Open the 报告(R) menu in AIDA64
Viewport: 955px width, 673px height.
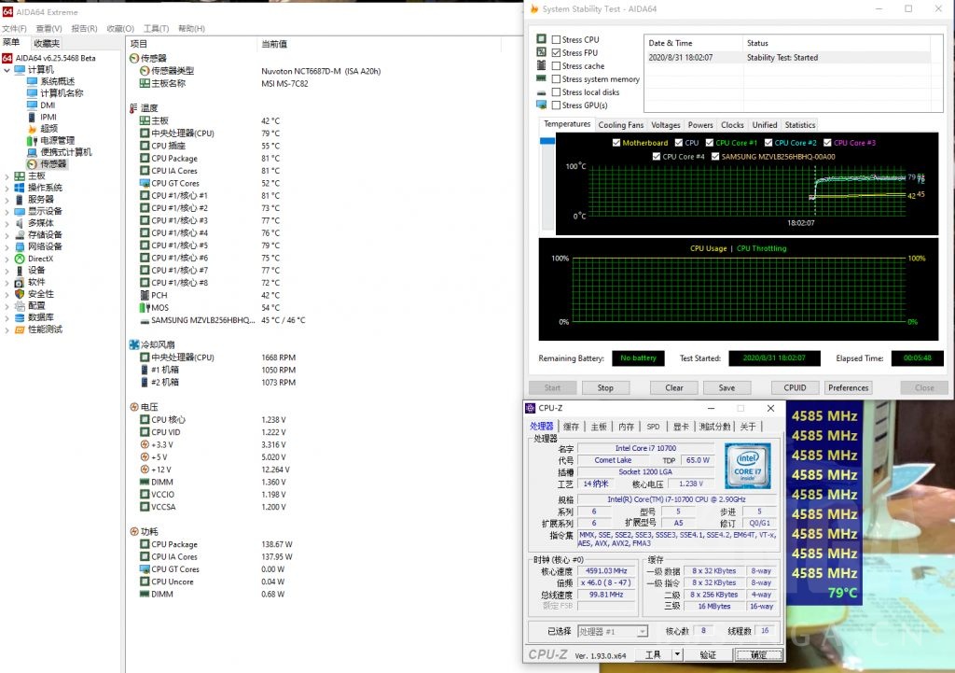point(84,29)
